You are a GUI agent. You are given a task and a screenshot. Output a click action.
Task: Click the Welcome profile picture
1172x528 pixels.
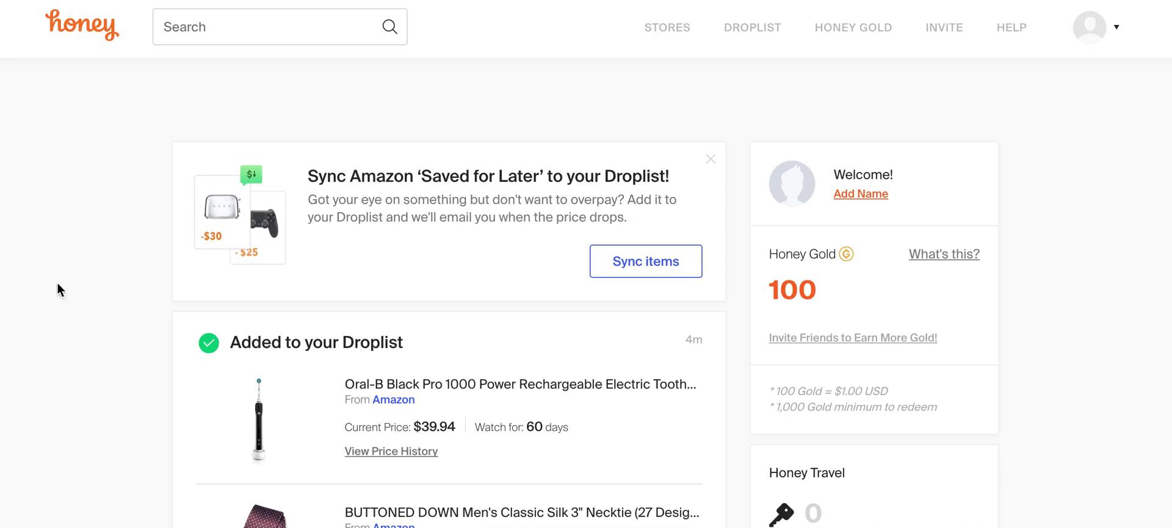coord(792,184)
